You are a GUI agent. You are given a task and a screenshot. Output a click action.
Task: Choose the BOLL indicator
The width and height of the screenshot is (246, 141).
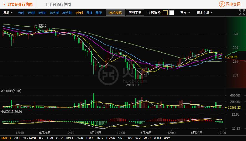click(70, 138)
